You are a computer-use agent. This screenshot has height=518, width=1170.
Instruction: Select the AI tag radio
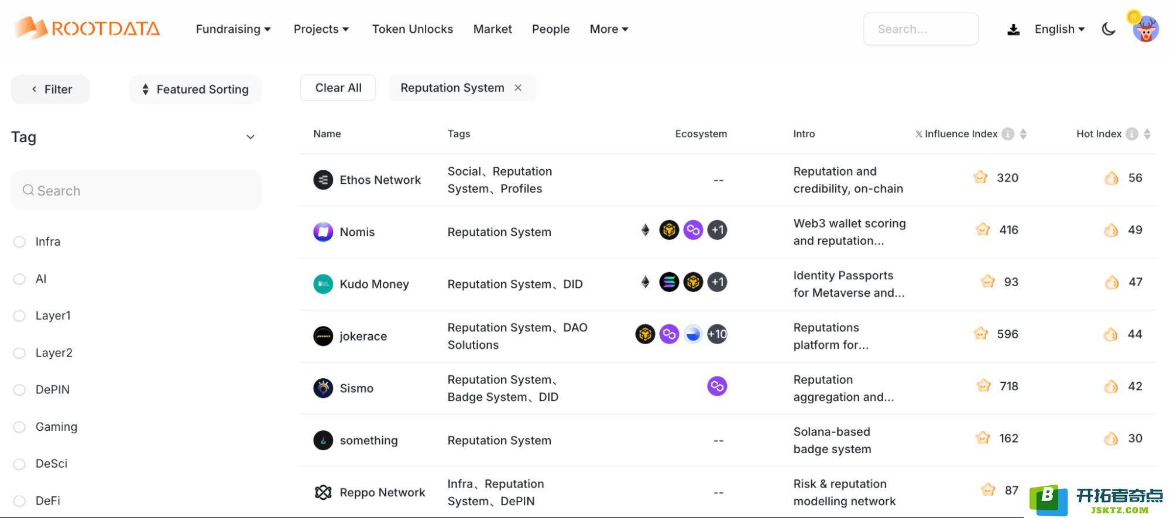[x=19, y=279]
